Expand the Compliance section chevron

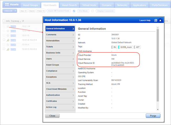pyautogui.click(x=73, y=71)
